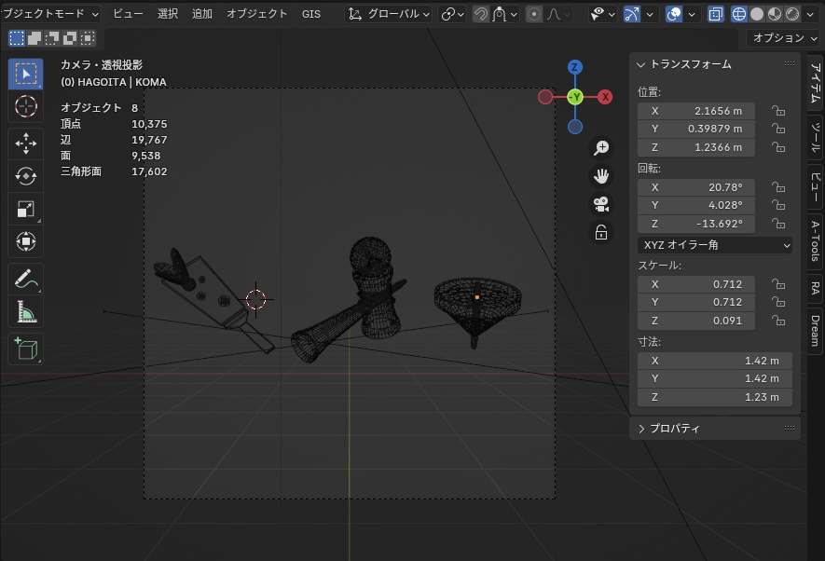The width and height of the screenshot is (825, 561).
Task: Choose the Scale tool
Action: [25, 210]
